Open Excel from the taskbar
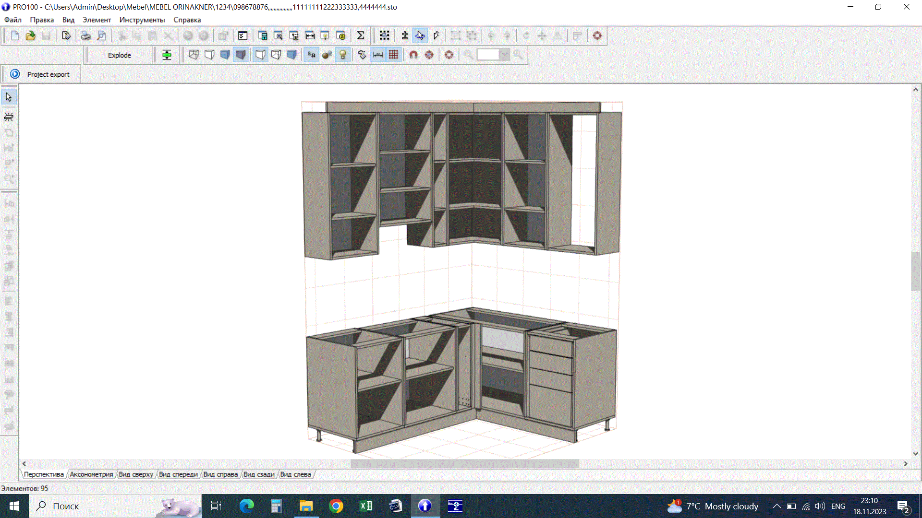 (x=365, y=506)
